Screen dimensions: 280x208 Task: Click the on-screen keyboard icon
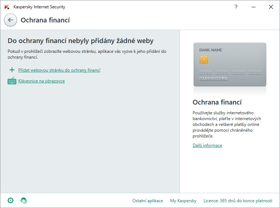click(12, 81)
